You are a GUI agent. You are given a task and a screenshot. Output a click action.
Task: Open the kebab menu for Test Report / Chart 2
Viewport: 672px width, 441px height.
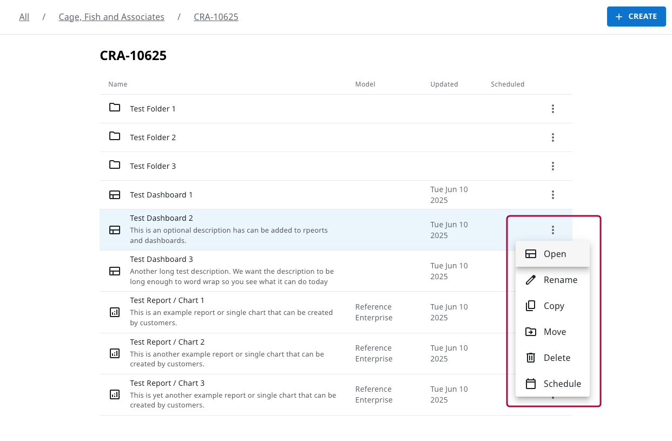(x=553, y=353)
